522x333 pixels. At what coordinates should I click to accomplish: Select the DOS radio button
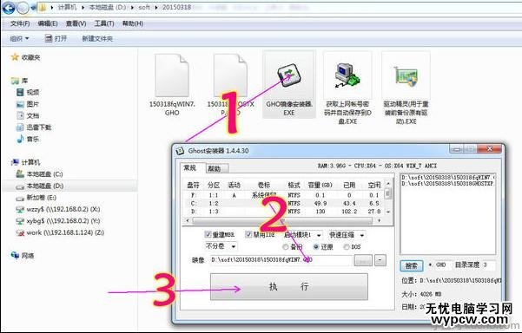(x=347, y=246)
